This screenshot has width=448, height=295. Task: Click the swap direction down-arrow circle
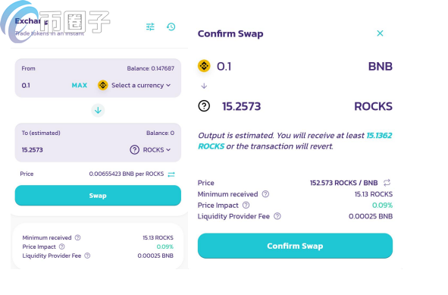point(98,110)
